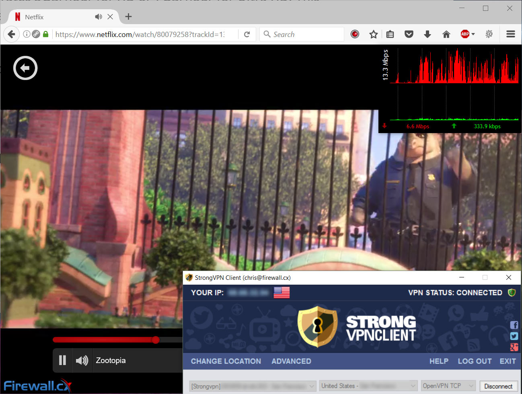
Task: Expand the Adblock Plus dropdown arrow
Action: click(473, 34)
